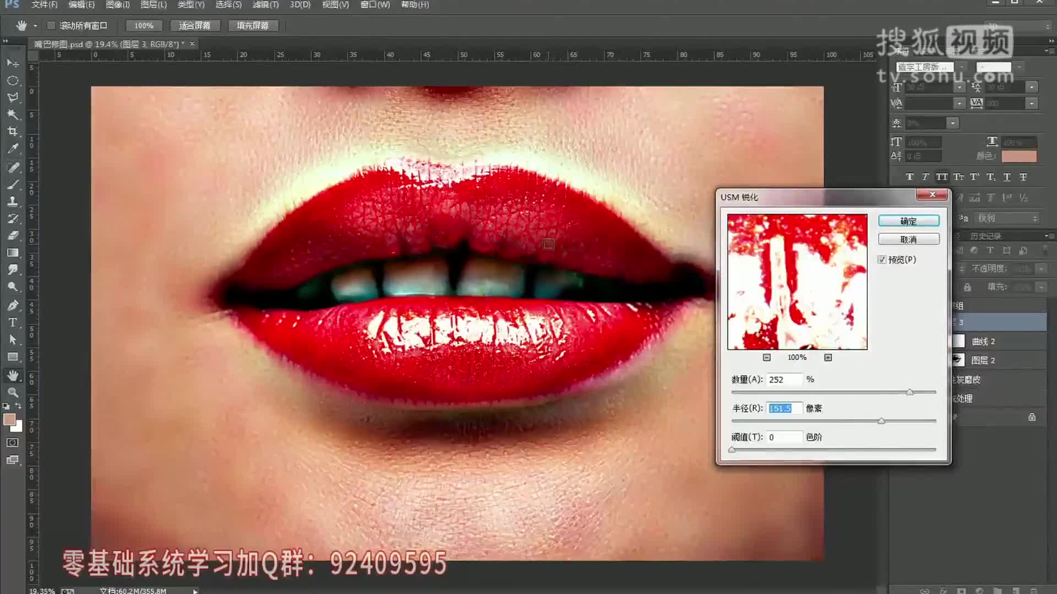The height and width of the screenshot is (594, 1057).
Task: Select the Horizontal Type tool
Action: tap(13, 322)
